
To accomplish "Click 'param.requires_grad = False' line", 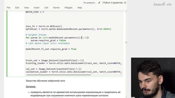I will pyautogui.click(x=48, y=41).
